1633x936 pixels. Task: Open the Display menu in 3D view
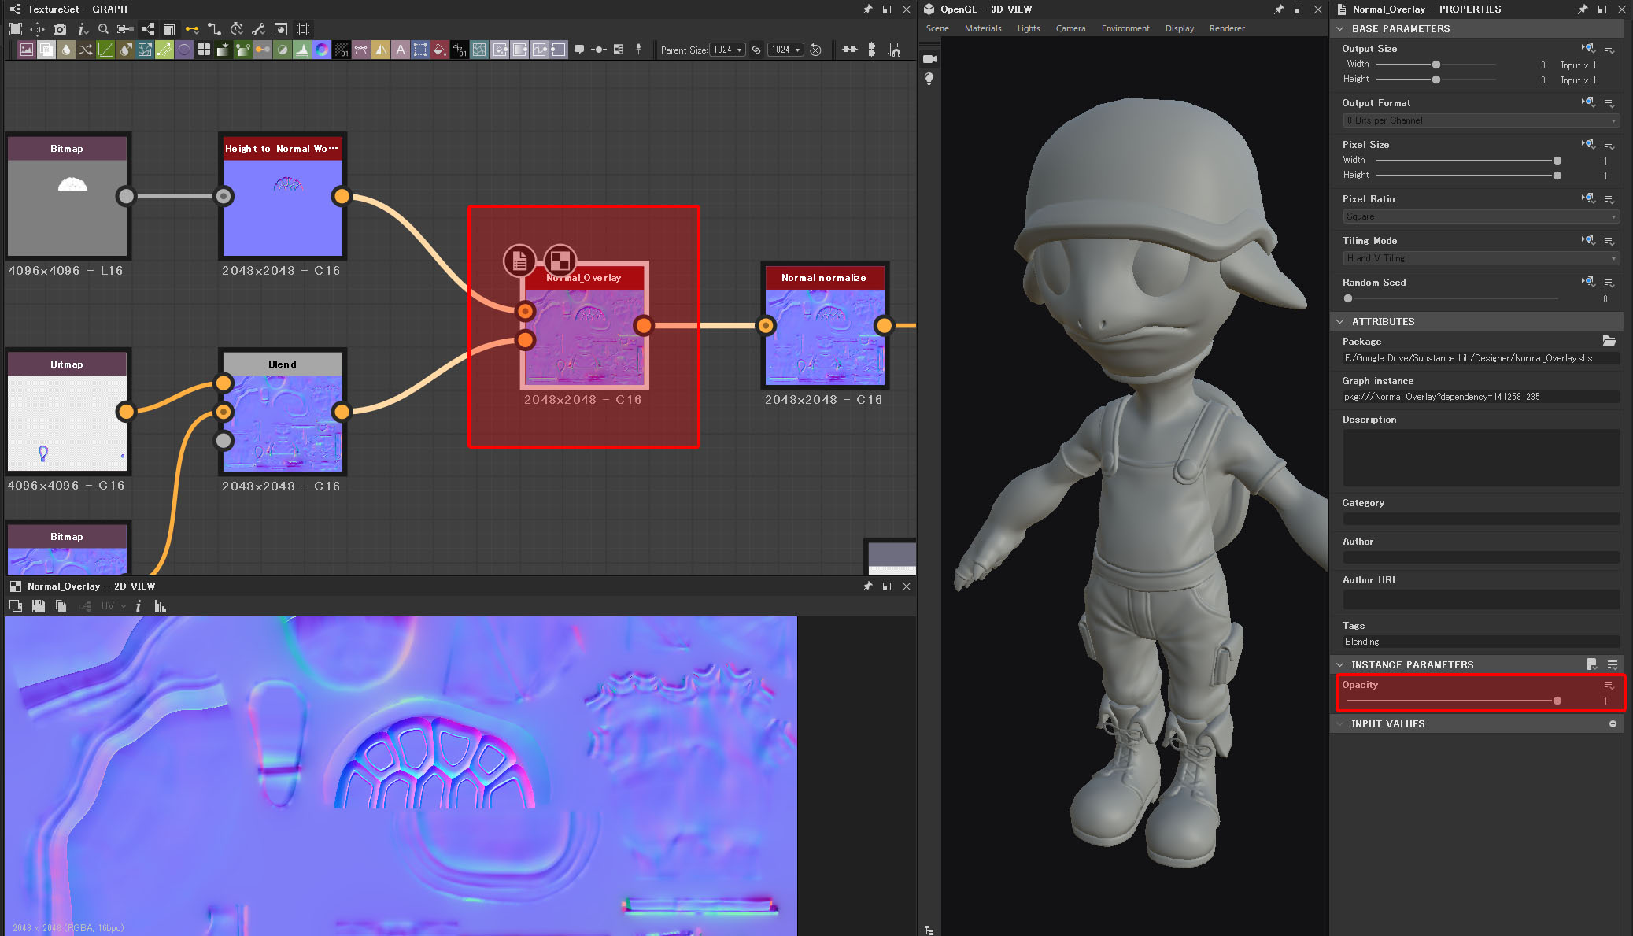click(1180, 28)
